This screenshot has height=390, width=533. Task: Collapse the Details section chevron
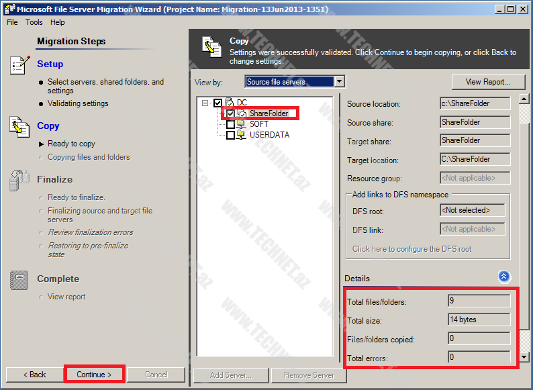(x=503, y=277)
